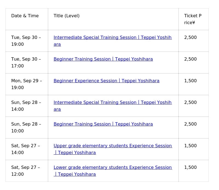Select the Sun, Sep 28 – 14:00 date cell
The width and height of the screenshot is (219, 190).
click(x=26, y=106)
